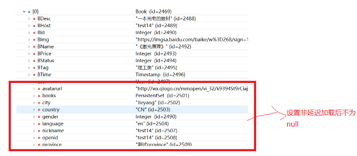Expand the books PersistentSet field
The width and height of the screenshot is (357, 156).
34,96
